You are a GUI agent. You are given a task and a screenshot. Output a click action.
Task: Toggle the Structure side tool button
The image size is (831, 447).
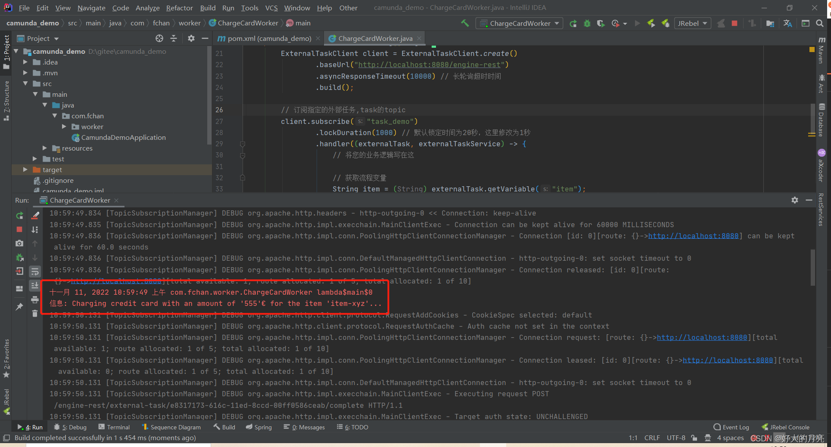[x=6, y=101]
